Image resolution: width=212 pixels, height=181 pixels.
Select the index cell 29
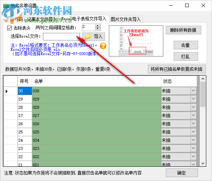pos(25,99)
